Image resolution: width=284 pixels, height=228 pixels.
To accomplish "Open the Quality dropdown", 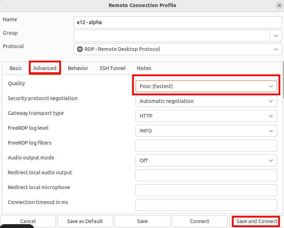I will [206, 86].
